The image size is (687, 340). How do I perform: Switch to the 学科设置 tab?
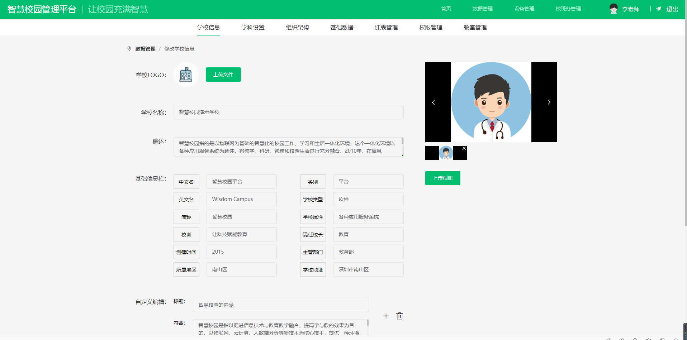pos(253,27)
